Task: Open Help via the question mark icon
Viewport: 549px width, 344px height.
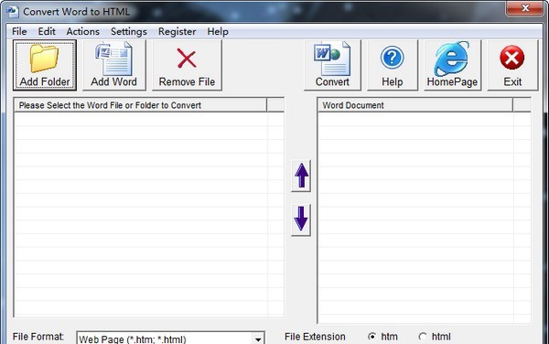Action: click(393, 65)
